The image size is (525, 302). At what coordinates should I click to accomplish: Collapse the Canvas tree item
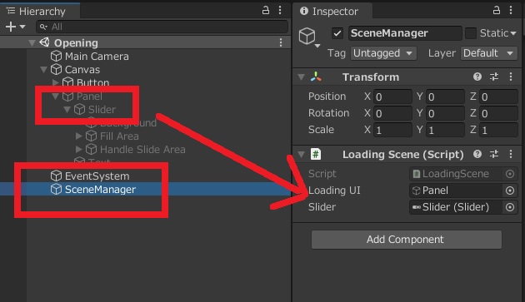[x=43, y=70]
